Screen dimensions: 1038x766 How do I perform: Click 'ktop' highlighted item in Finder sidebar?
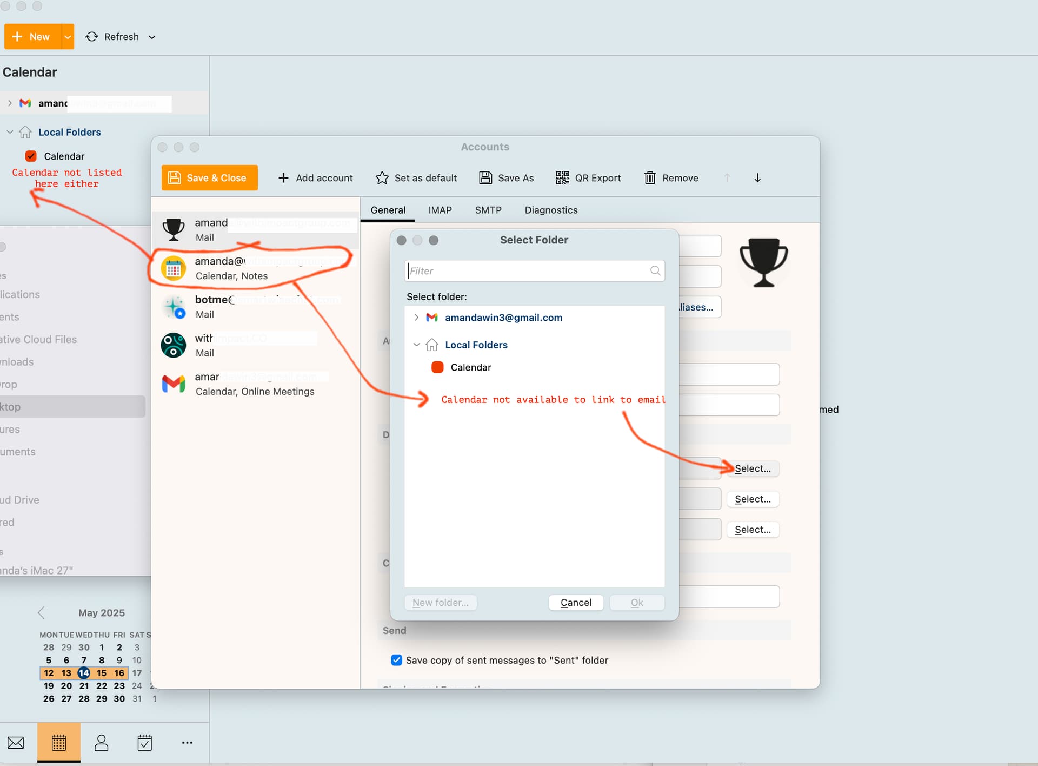coord(72,407)
